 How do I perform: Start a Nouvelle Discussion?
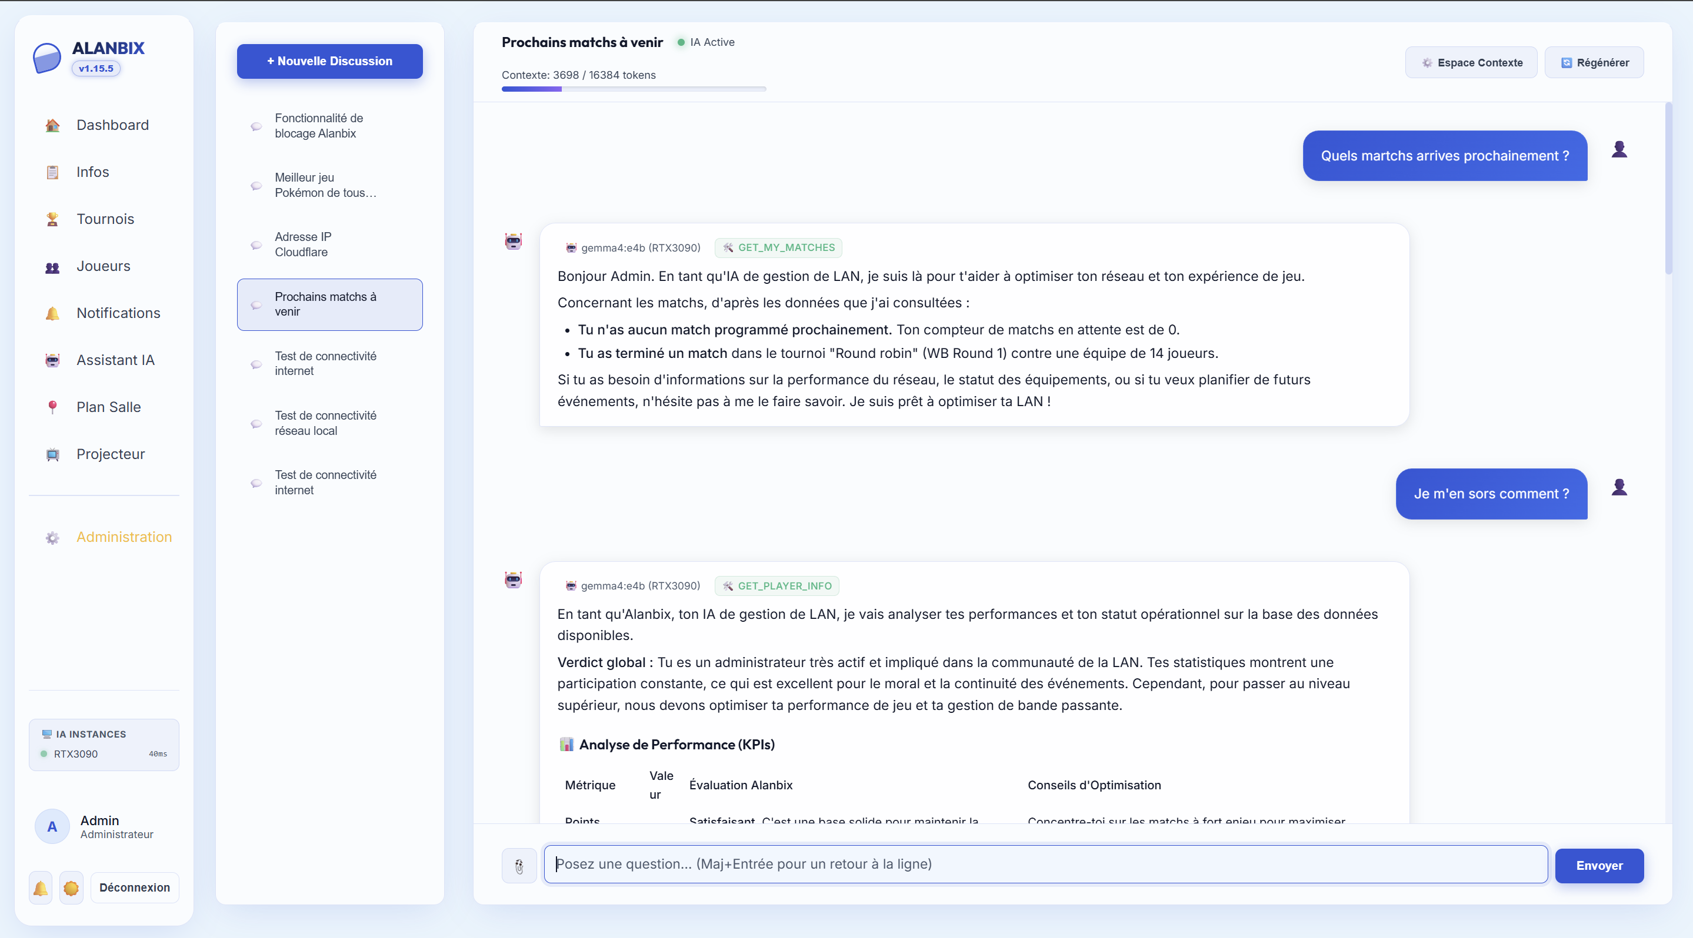pos(329,62)
